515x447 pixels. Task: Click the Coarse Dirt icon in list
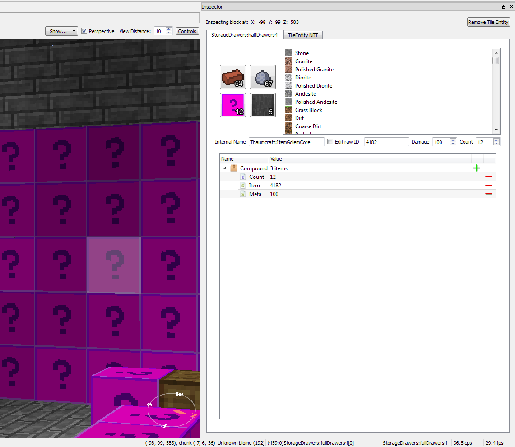[289, 126]
